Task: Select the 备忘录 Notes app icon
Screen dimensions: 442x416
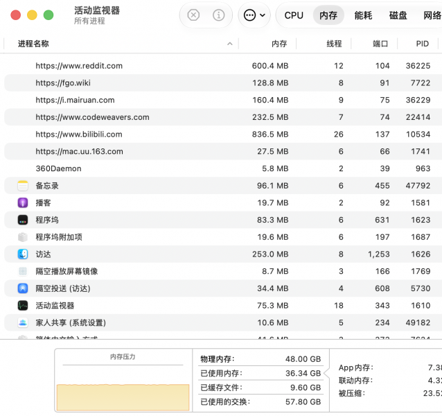Action: [x=23, y=186]
